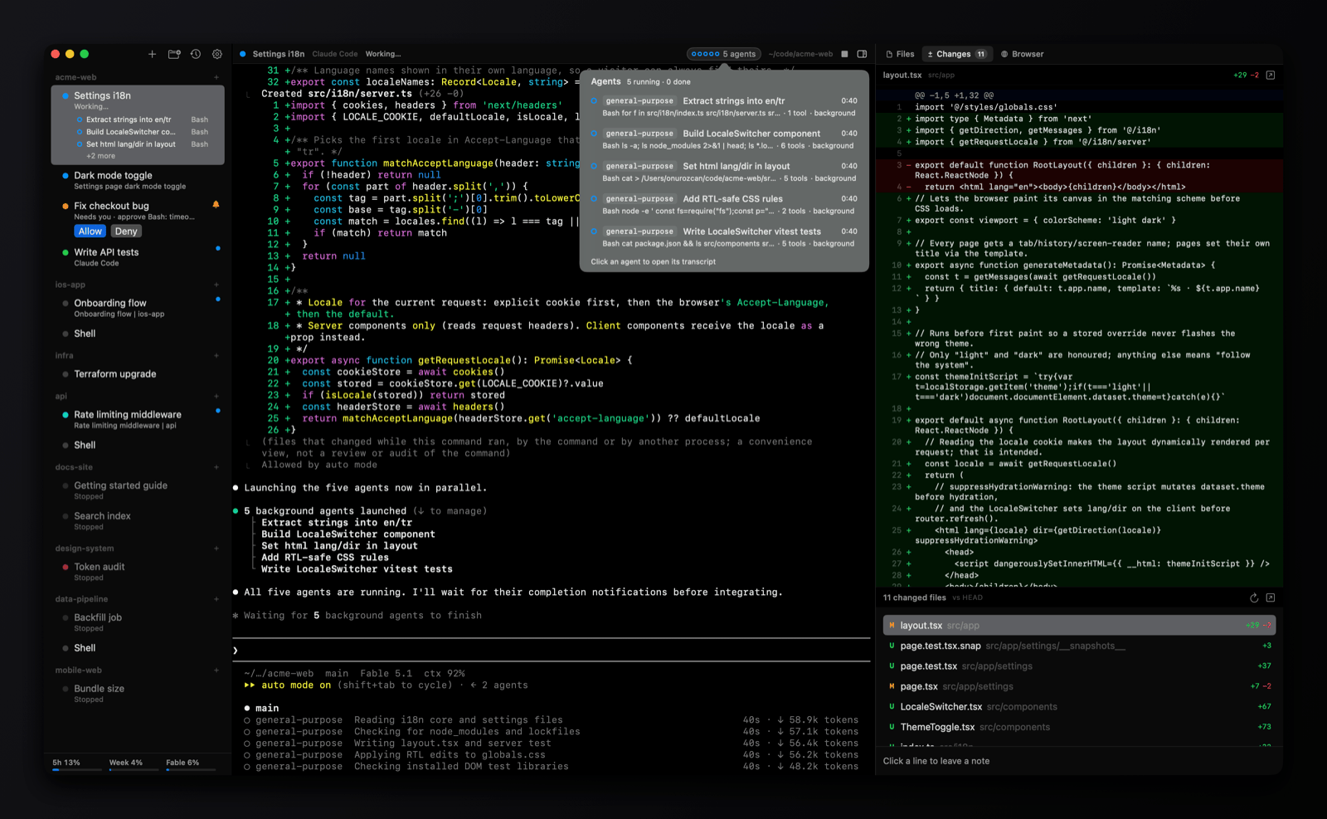The height and width of the screenshot is (819, 1327).
Task: Click the ~/code/acme-web path label
Action: coord(800,54)
